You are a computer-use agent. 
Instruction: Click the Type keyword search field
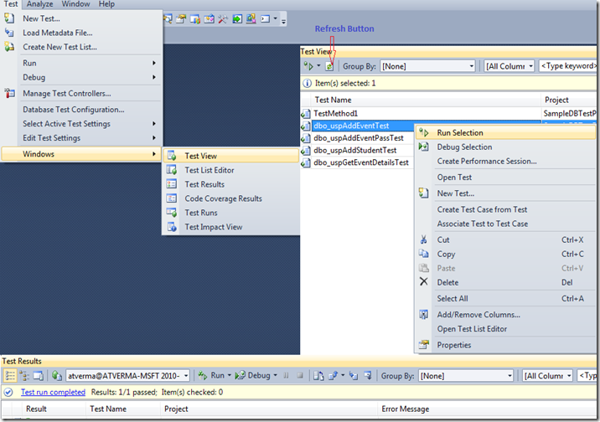[569, 65]
